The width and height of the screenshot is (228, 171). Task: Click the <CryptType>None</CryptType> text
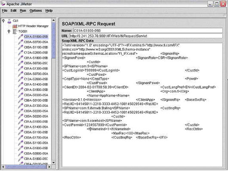86,79
